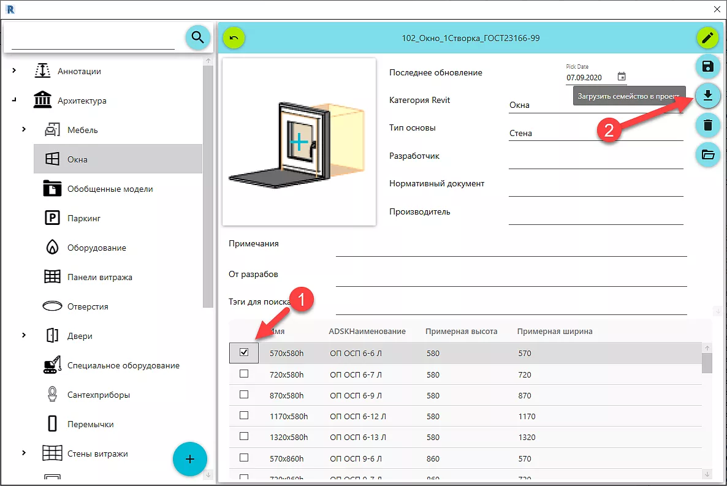Click the pencil edit button

(707, 38)
